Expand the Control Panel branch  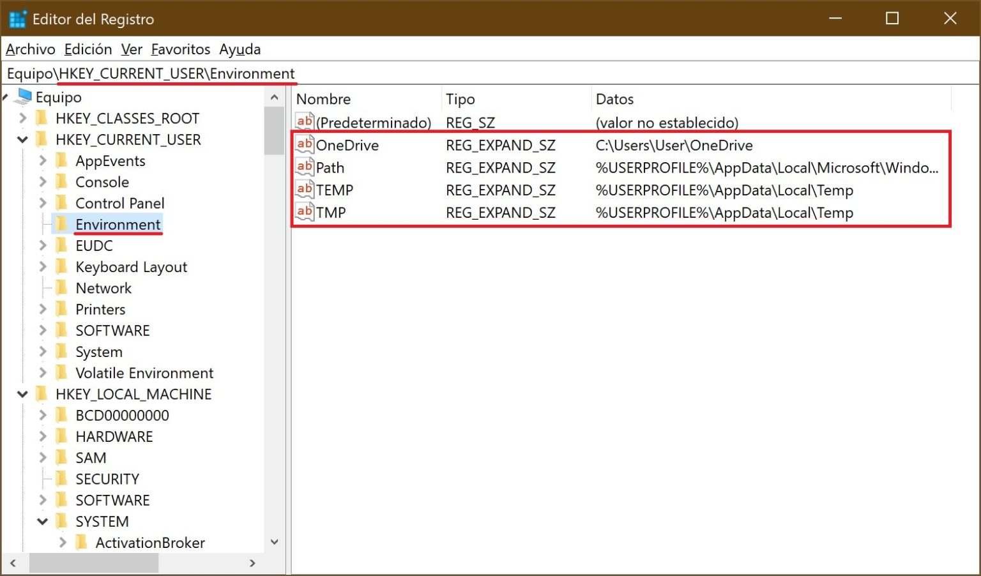tap(42, 203)
